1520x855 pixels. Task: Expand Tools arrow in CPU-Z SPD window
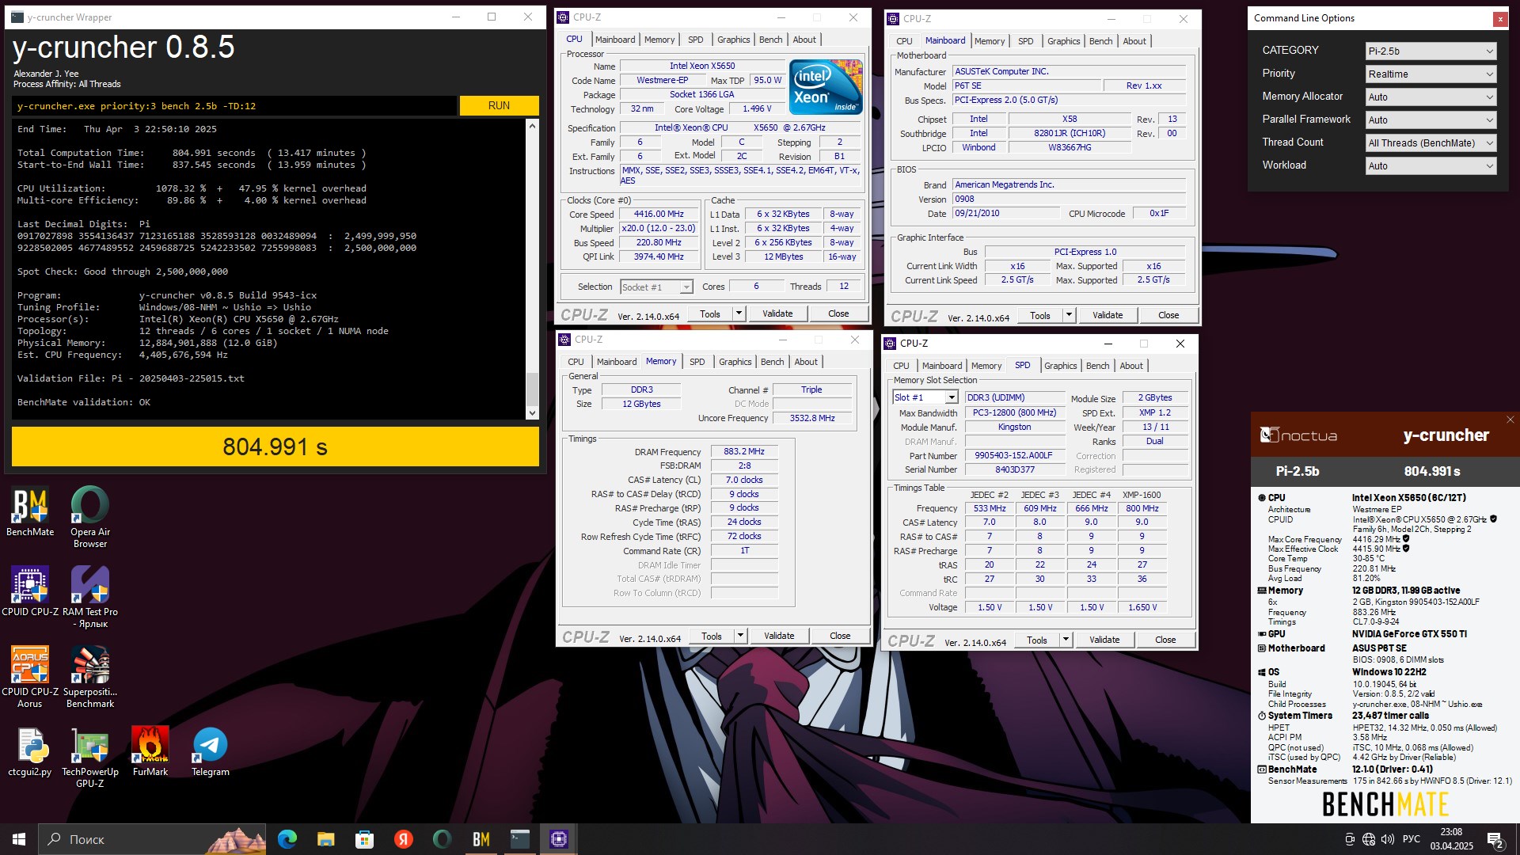pyautogui.click(x=1066, y=640)
